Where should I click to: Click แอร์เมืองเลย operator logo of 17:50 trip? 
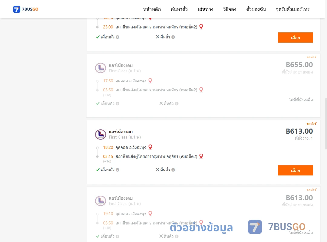(101, 68)
